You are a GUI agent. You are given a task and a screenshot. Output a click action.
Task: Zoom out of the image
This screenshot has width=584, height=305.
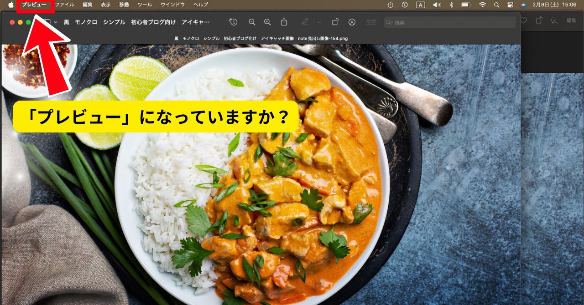coord(252,22)
